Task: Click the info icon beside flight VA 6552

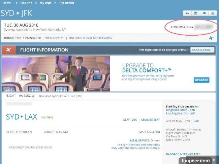Action: [x=34, y=96]
